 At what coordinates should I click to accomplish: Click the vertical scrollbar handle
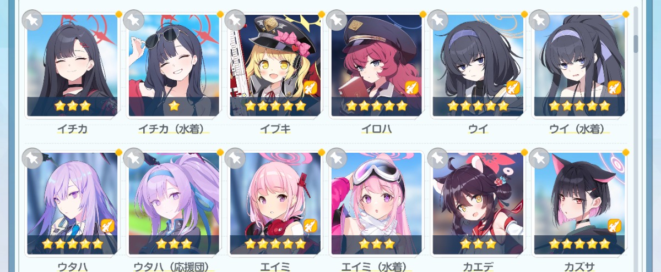click(636, 44)
